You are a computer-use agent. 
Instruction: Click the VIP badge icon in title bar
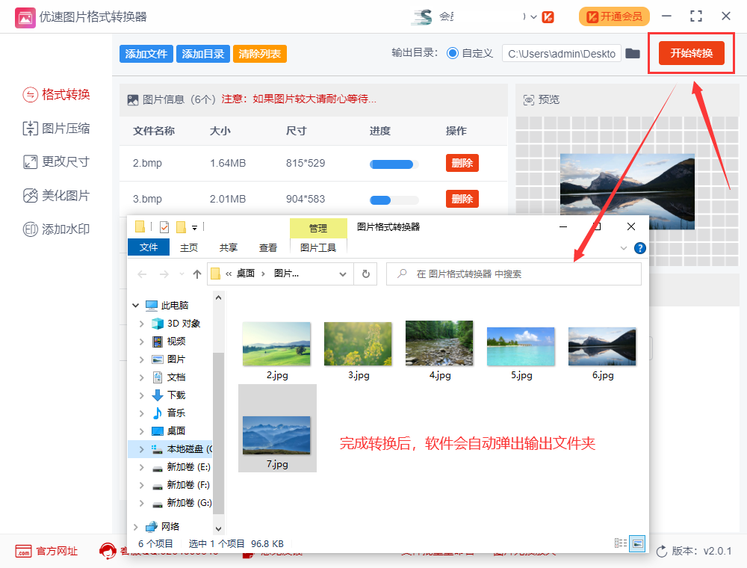(548, 17)
